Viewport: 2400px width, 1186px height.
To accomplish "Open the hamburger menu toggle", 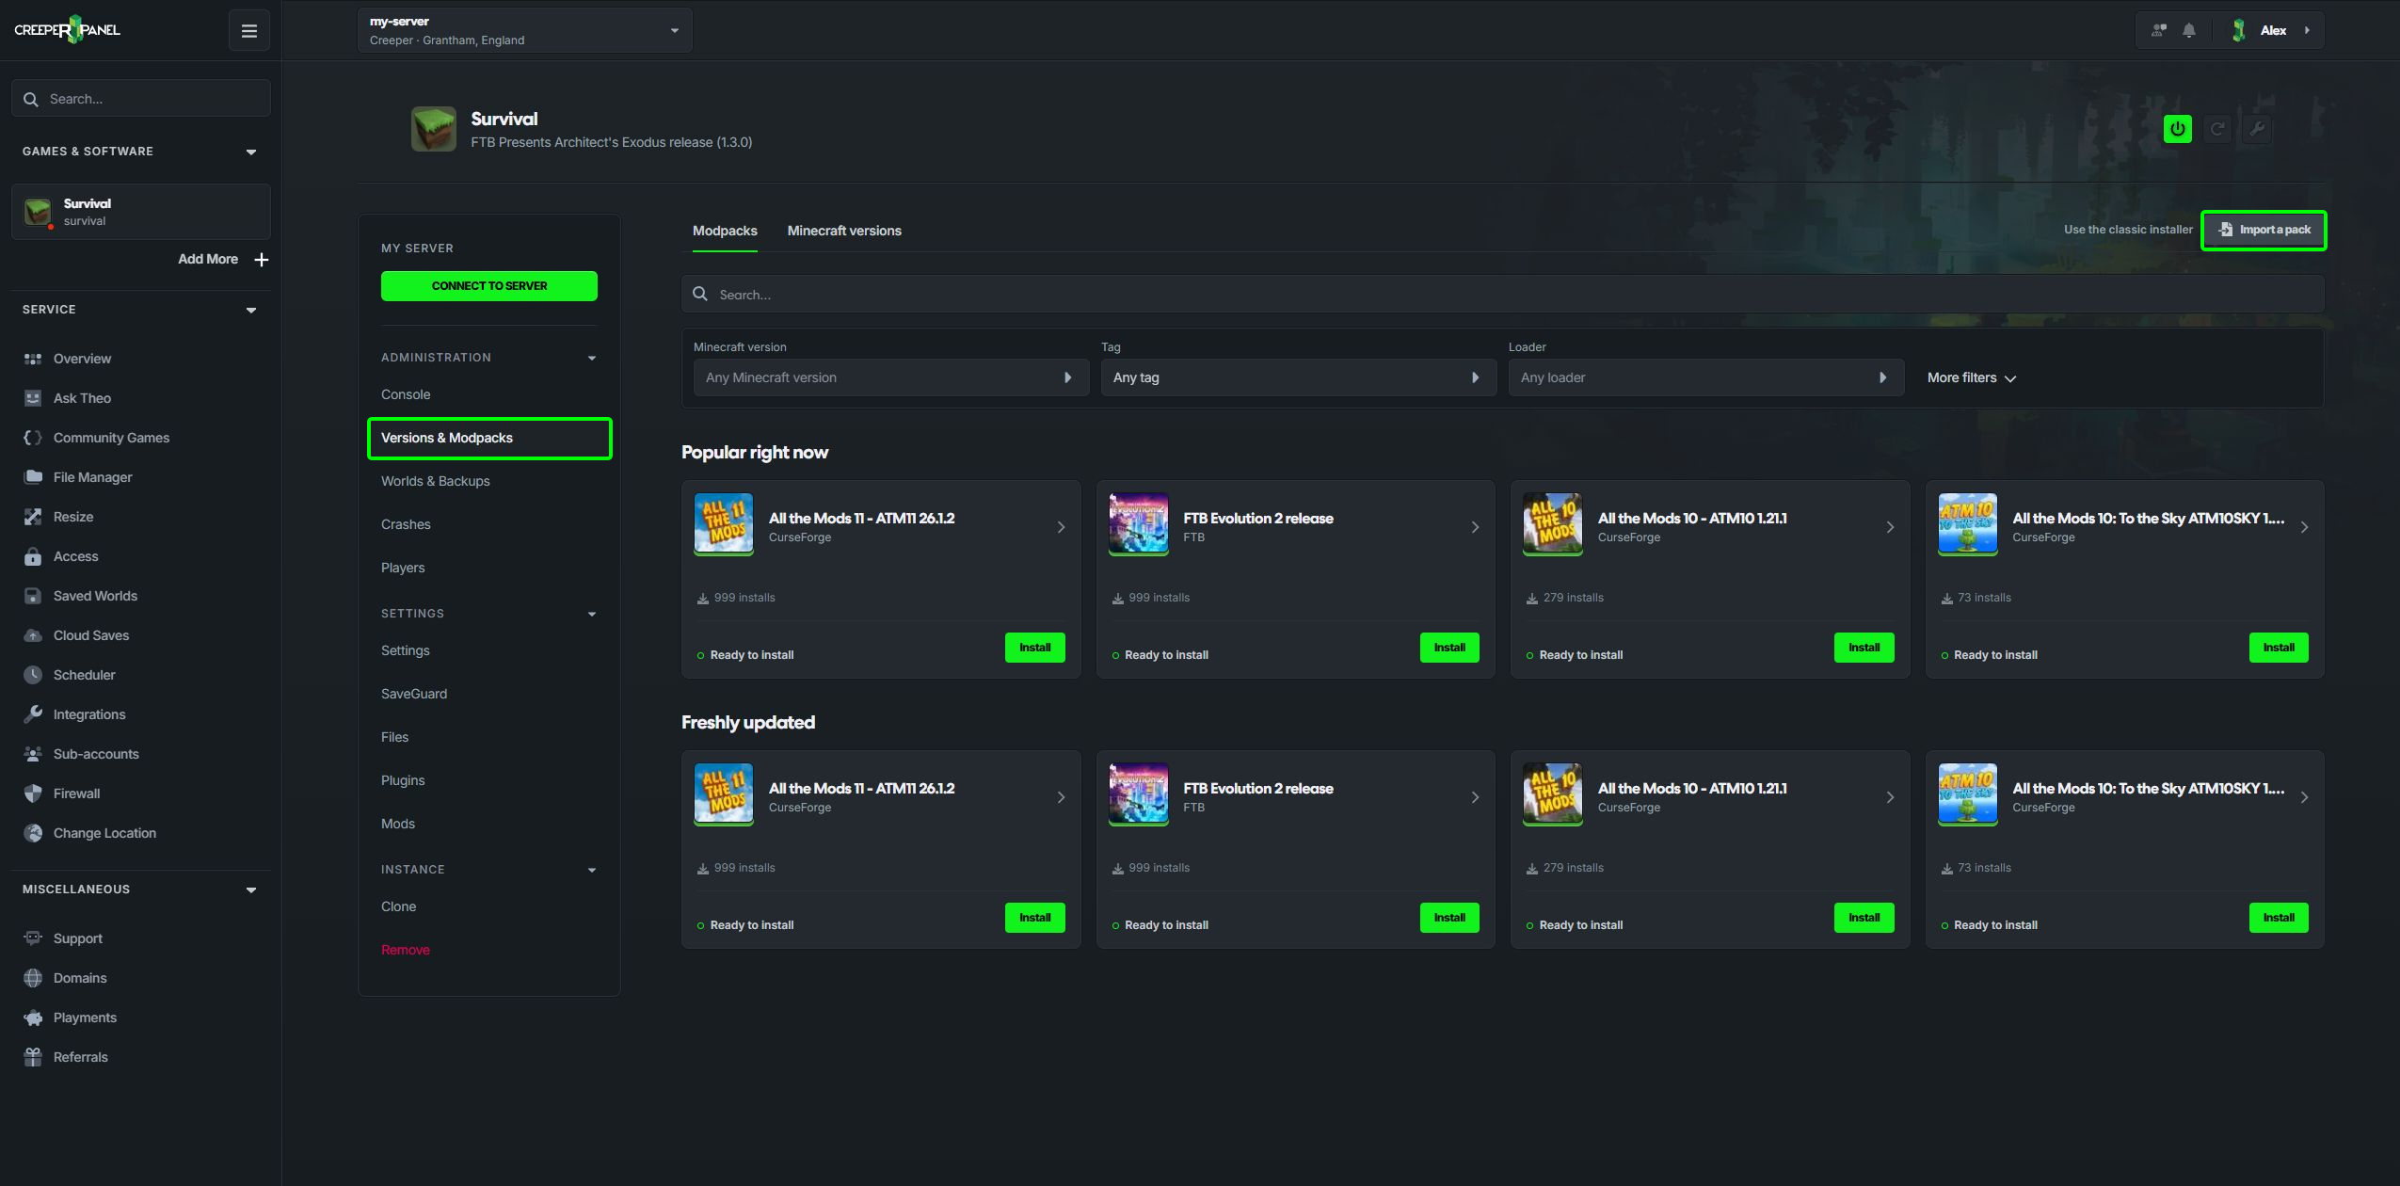I will 249,31.
